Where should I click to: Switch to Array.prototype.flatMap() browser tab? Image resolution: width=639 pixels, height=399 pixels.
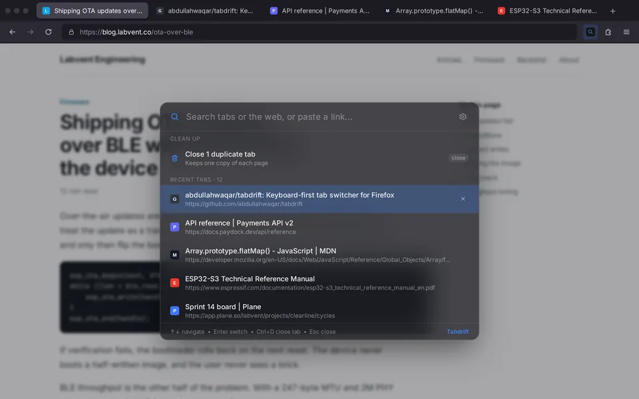433,11
